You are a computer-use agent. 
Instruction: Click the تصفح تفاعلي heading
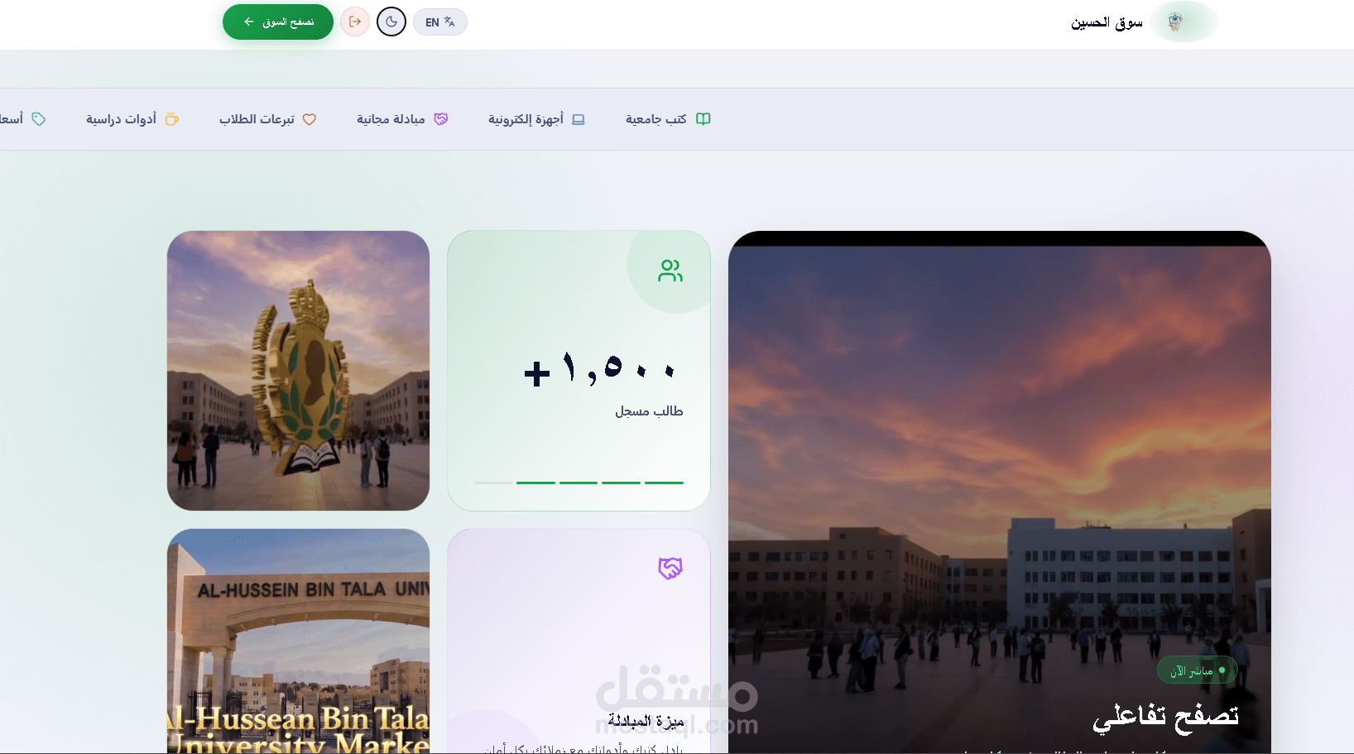[1165, 718]
